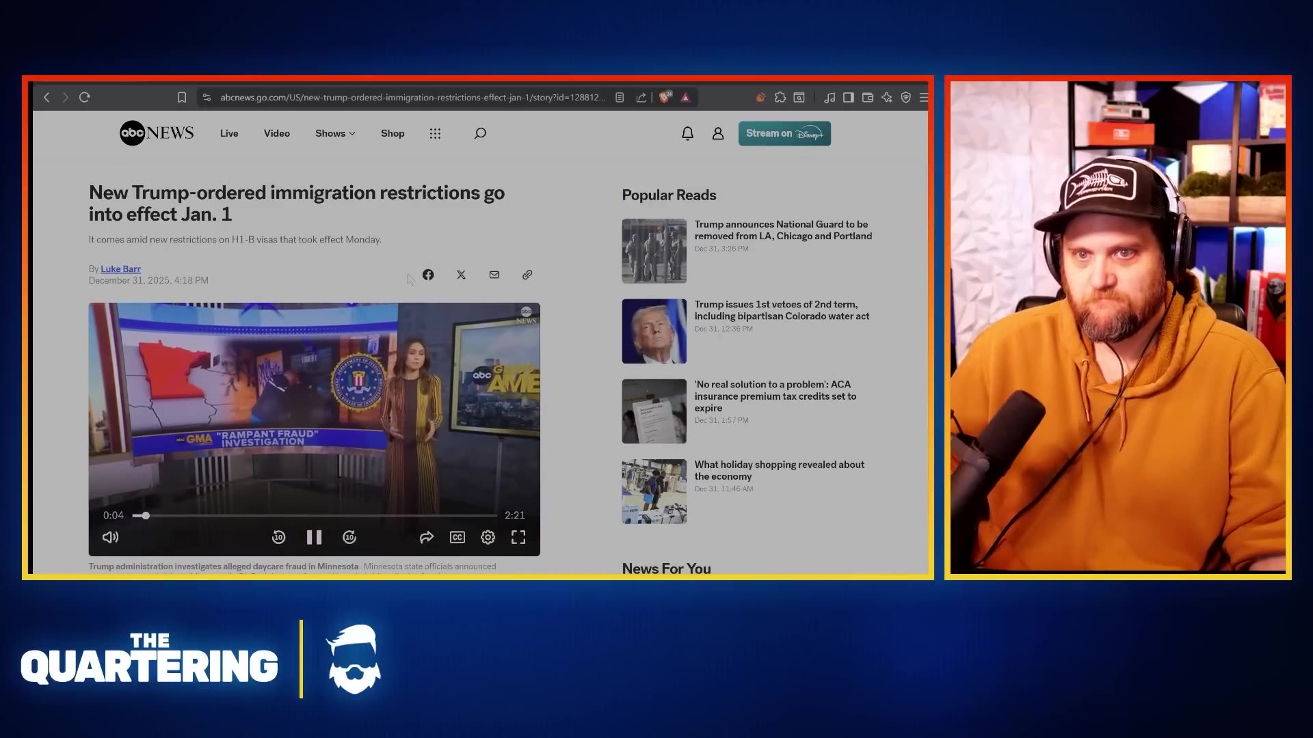
Task: Go to the Live menu item
Action: pos(229,134)
